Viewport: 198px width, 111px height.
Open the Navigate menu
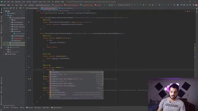click(18, 2)
